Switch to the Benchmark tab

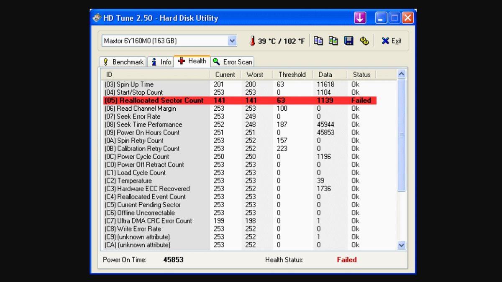pos(123,62)
